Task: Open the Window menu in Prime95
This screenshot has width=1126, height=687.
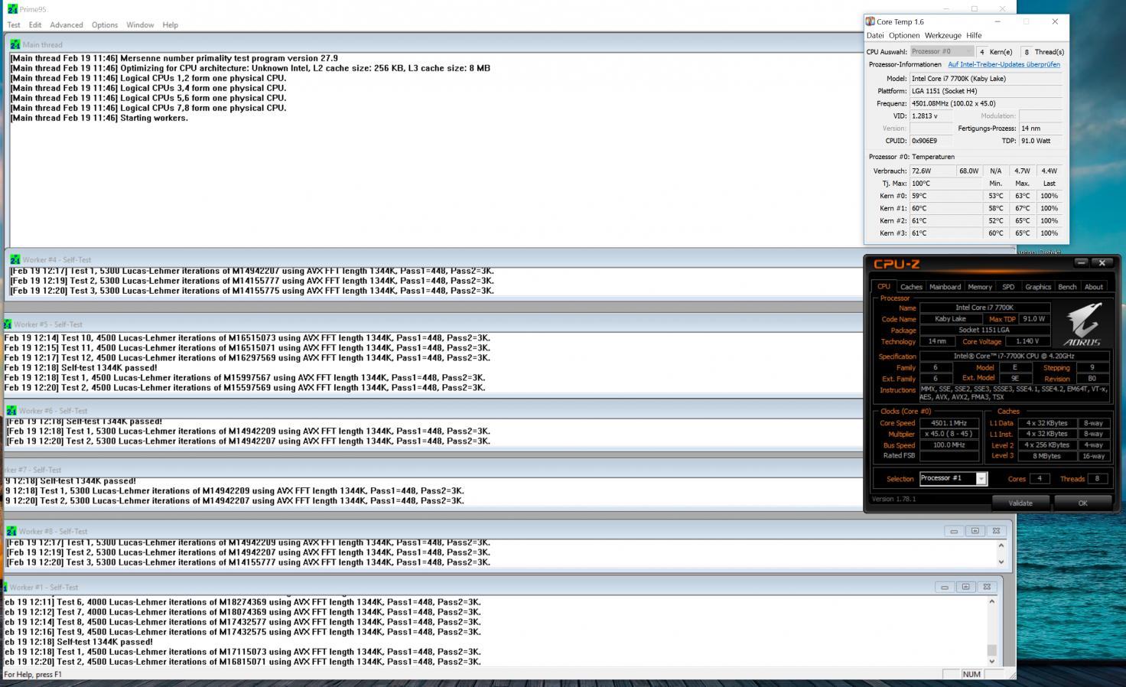Action: point(140,24)
